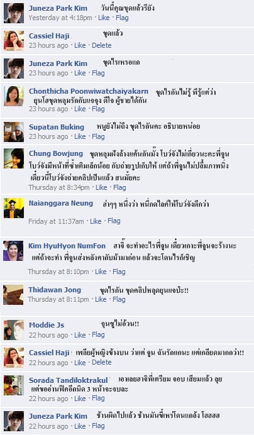Delete Cassiel Haji's 22 hours ago comment
Image resolution: width=254 pixels, height=435 pixels.
coord(102,362)
